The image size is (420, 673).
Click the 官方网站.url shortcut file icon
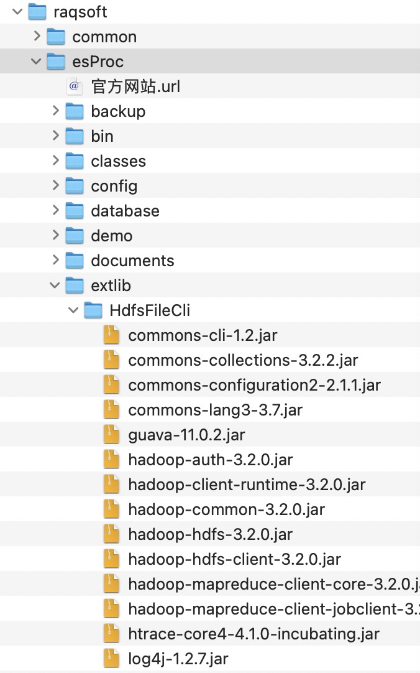coord(75,86)
